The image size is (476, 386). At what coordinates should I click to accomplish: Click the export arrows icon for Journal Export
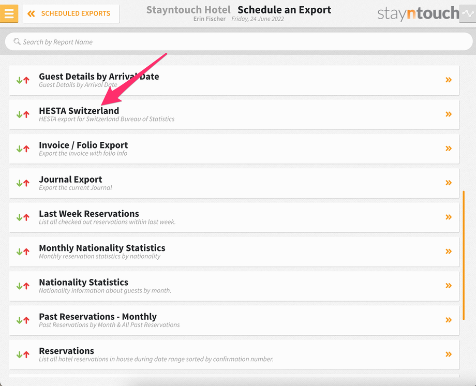[x=23, y=183]
